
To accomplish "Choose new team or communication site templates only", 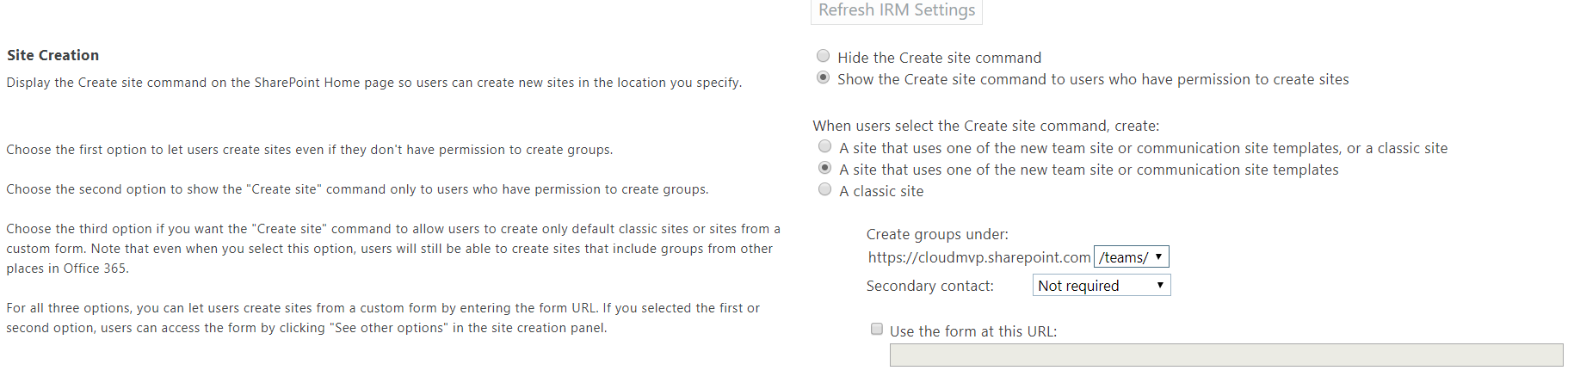I will [x=825, y=168].
